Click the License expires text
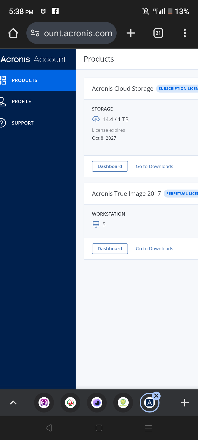 (x=109, y=130)
